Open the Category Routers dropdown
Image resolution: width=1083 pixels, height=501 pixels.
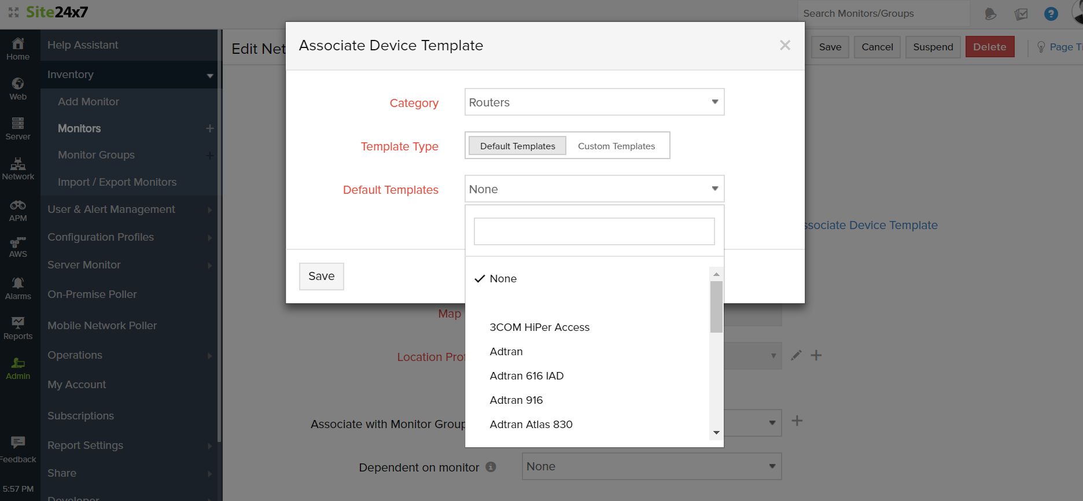(595, 102)
